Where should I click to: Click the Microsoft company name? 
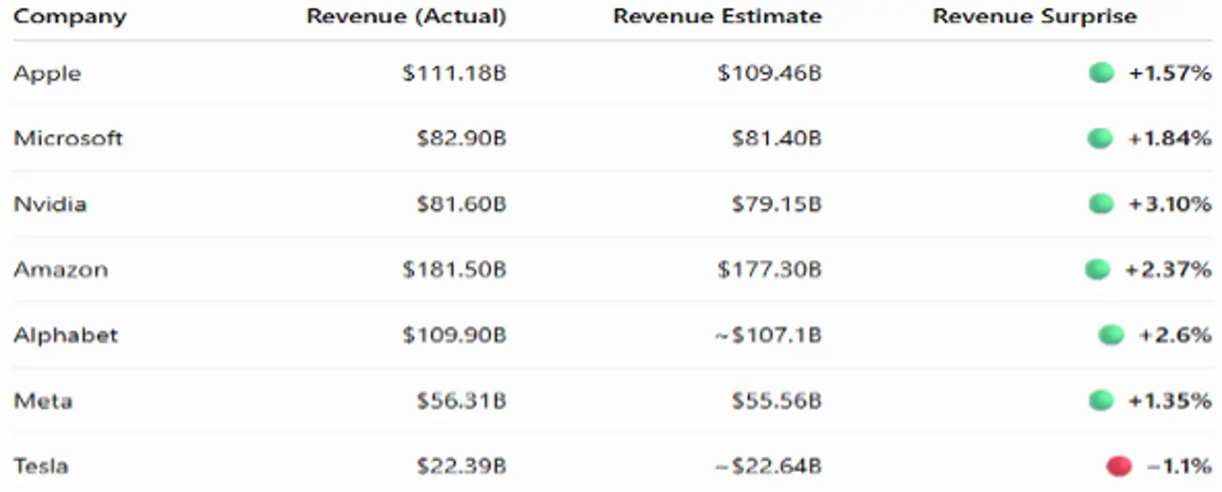(68, 139)
